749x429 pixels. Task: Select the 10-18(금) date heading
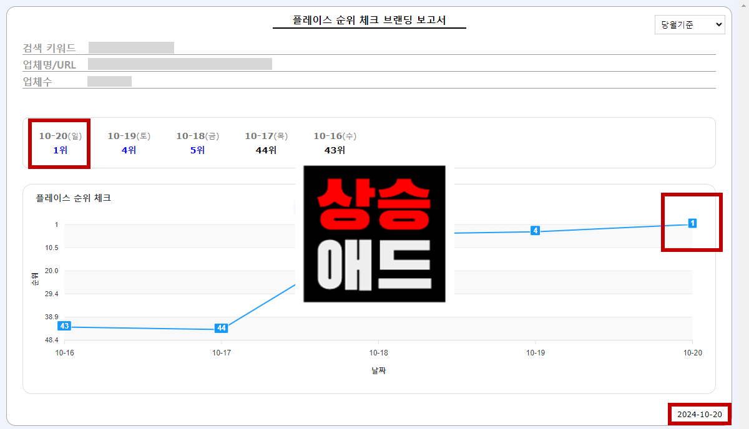(x=197, y=136)
